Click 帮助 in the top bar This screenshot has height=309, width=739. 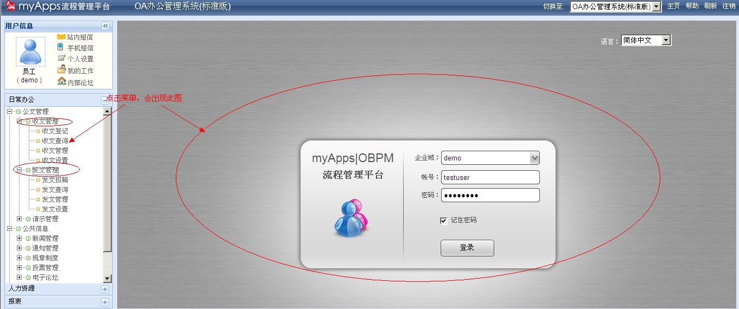click(x=692, y=6)
